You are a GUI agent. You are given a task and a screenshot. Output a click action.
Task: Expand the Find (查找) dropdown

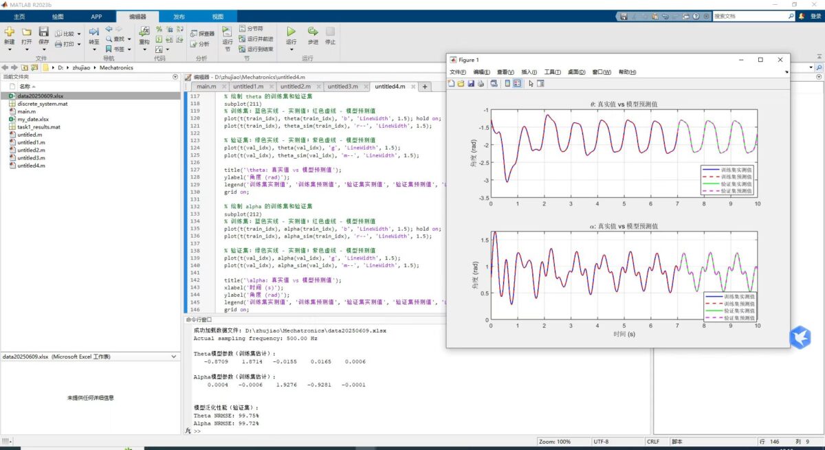(x=129, y=39)
